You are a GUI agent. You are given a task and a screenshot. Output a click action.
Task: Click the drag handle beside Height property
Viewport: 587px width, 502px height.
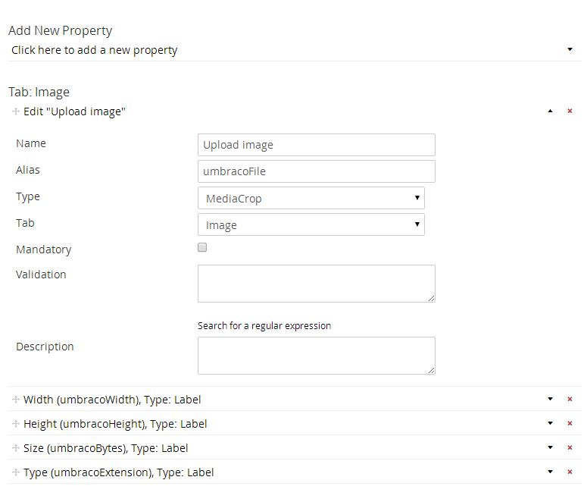point(16,423)
